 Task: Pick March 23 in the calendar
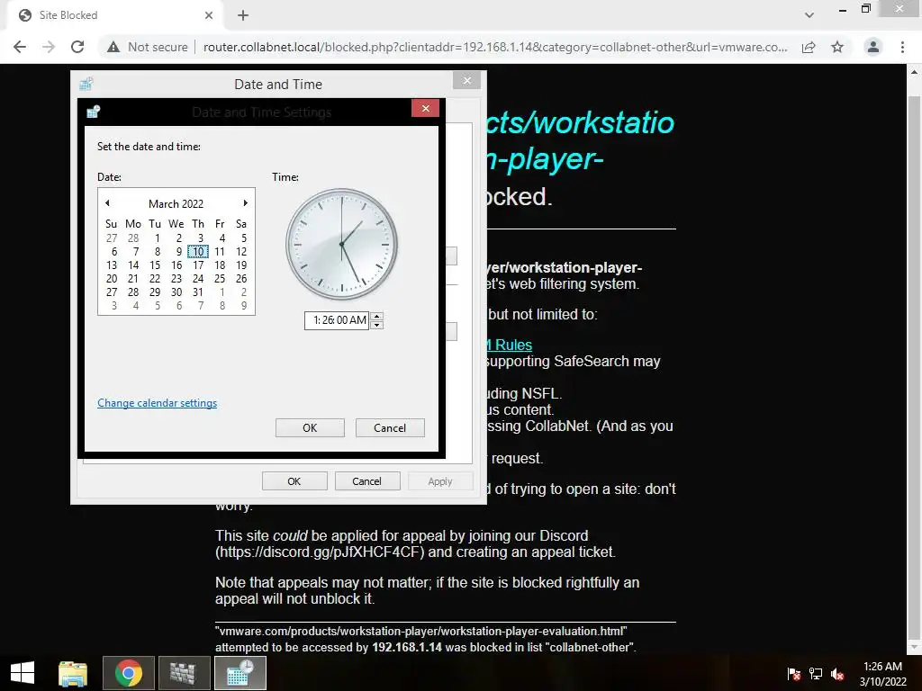click(x=176, y=279)
